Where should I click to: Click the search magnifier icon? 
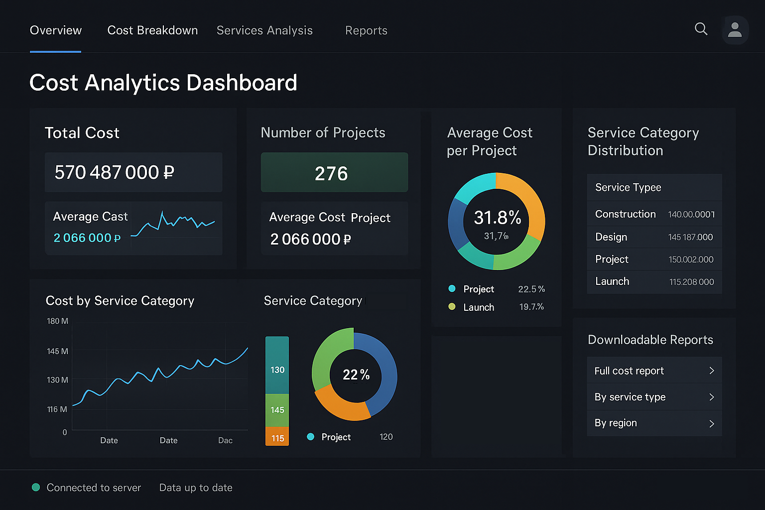[701, 29]
